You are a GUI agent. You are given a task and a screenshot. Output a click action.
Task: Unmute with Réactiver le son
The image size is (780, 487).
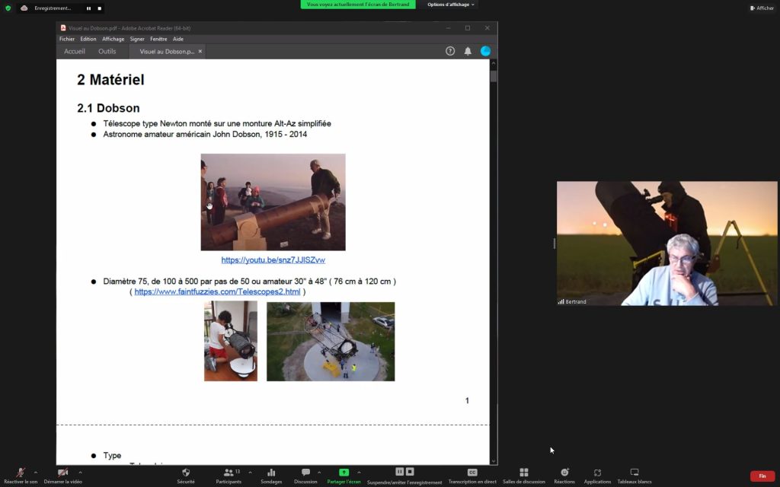pyautogui.click(x=21, y=476)
